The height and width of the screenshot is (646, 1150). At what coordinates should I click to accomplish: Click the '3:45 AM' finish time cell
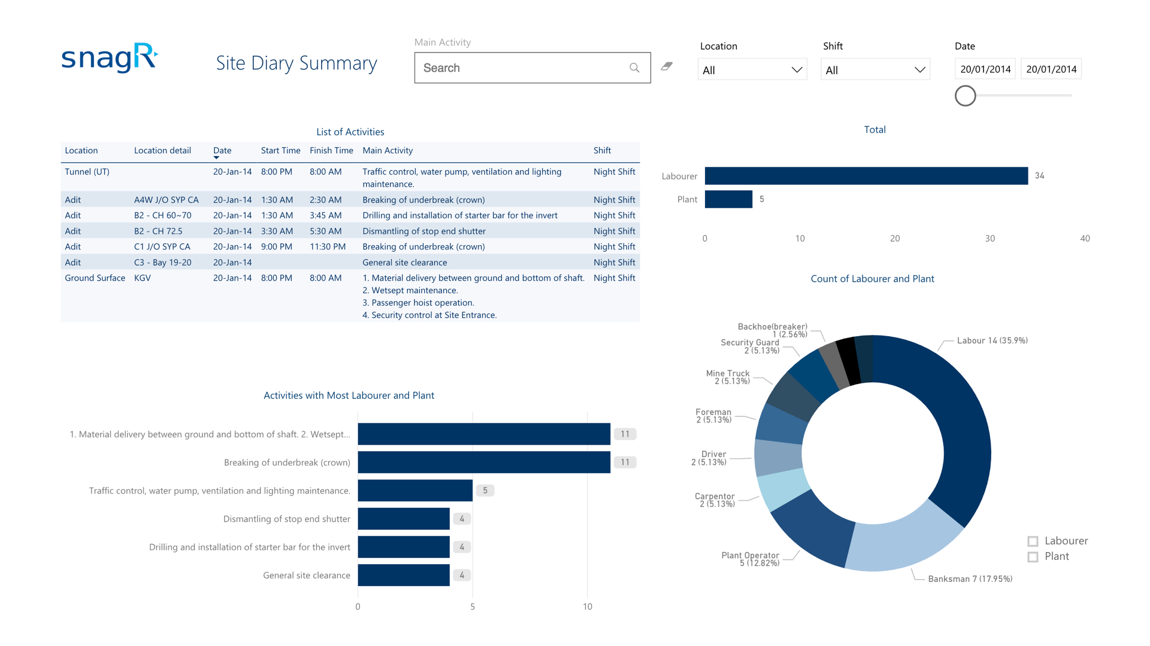[325, 215]
